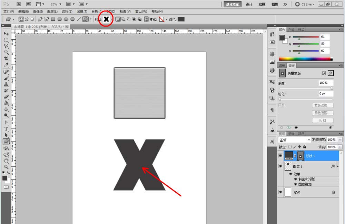Switch to the 基本功能 workspace
The width and height of the screenshot is (345, 224).
click(233, 4)
